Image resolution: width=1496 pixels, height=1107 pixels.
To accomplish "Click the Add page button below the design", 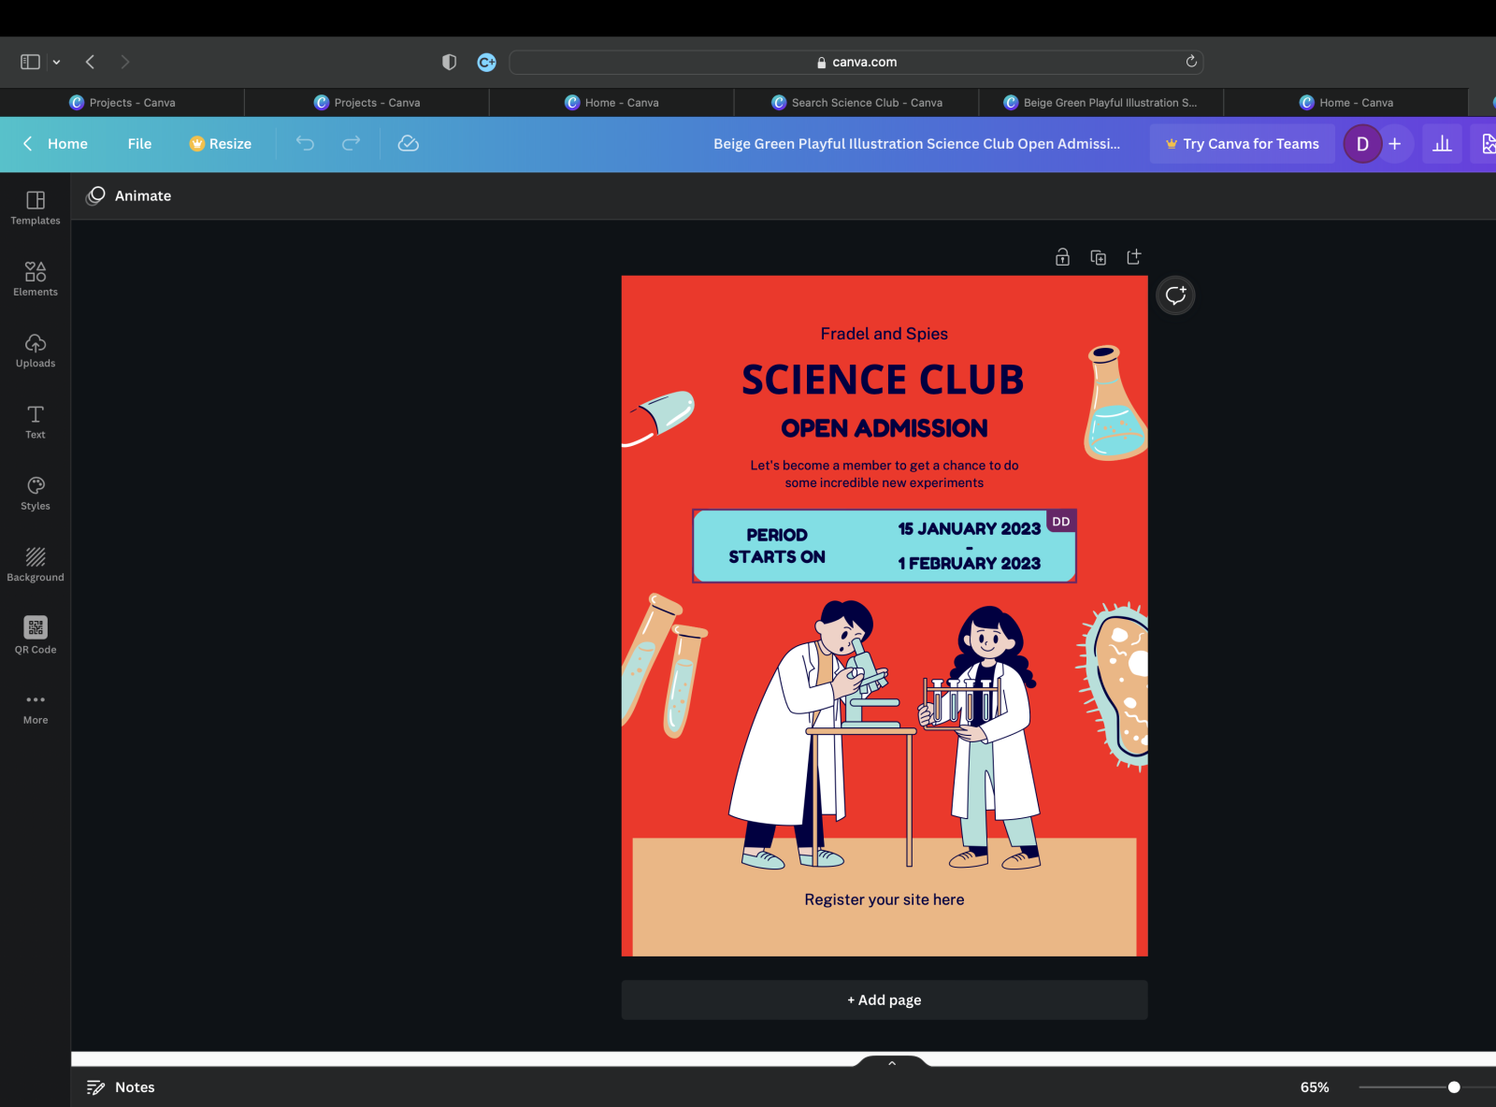I will 884,999.
